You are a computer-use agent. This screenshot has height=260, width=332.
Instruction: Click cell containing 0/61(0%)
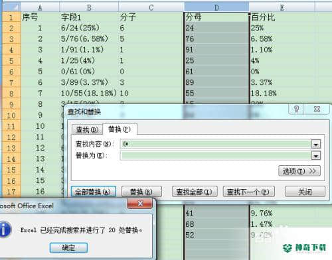pos(89,72)
